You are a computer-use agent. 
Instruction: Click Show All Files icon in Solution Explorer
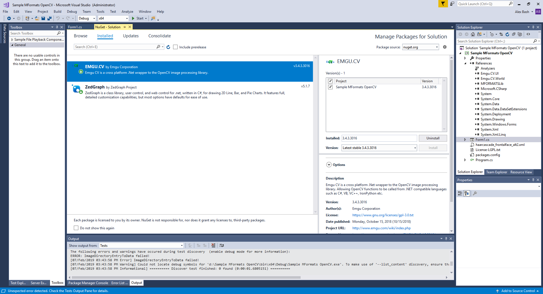(520, 34)
